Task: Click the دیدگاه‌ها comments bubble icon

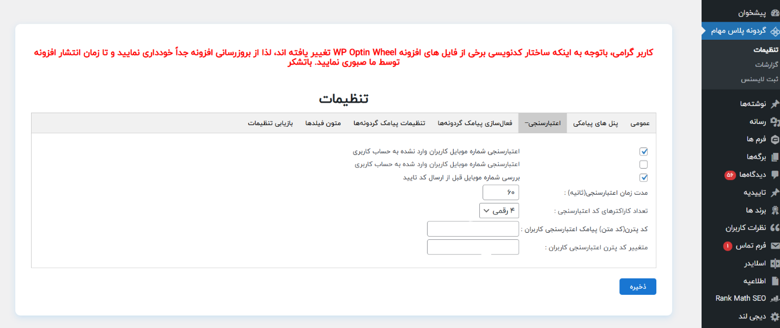Action: (775, 175)
